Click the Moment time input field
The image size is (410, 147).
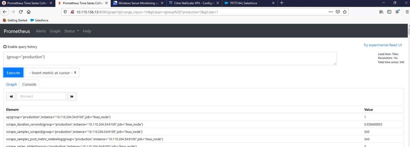[x=41, y=96]
